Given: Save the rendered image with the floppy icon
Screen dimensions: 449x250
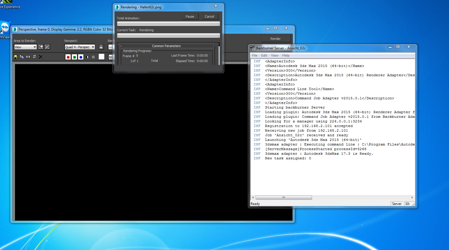Looking at the screenshot, I should coord(16,57).
